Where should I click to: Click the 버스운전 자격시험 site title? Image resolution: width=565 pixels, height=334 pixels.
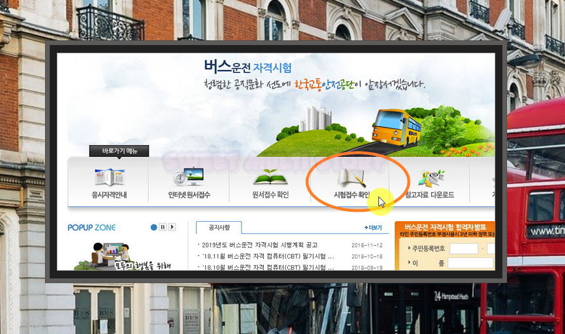[248, 67]
